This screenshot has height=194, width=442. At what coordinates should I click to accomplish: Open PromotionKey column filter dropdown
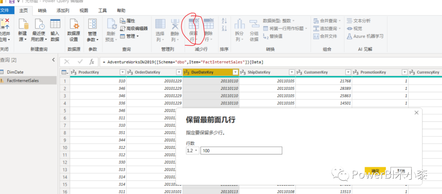pos(404,72)
